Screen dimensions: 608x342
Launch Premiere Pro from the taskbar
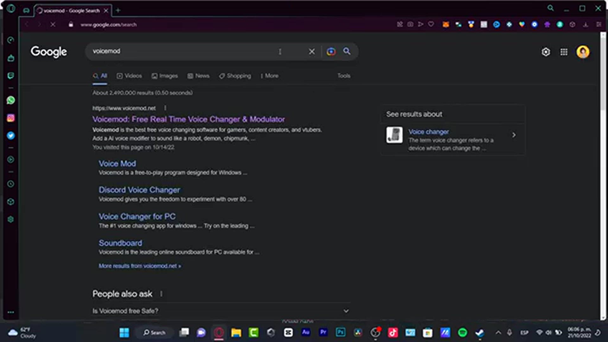[323, 332]
